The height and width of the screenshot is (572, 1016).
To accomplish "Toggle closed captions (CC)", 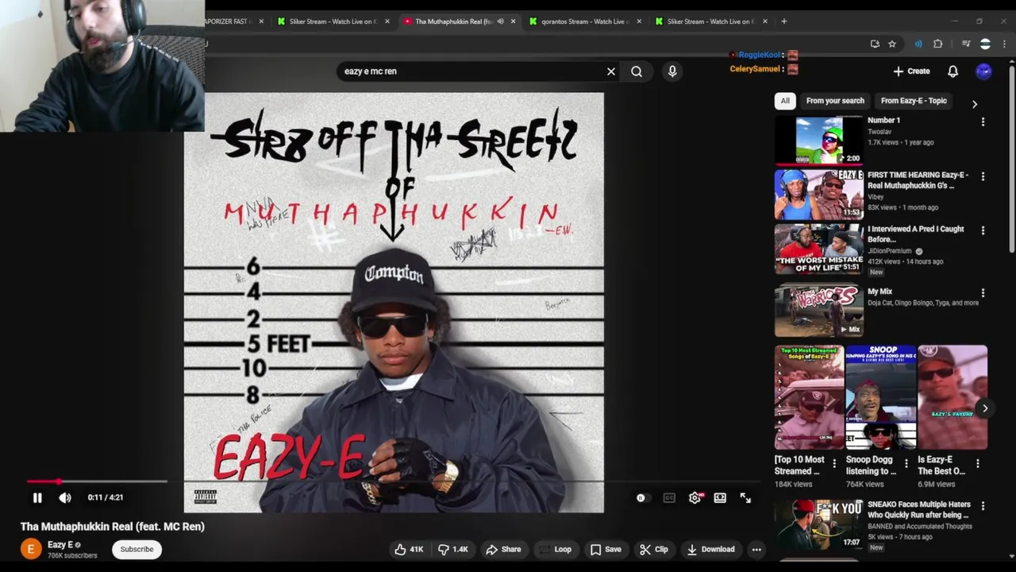I will (x=669, y=498).
